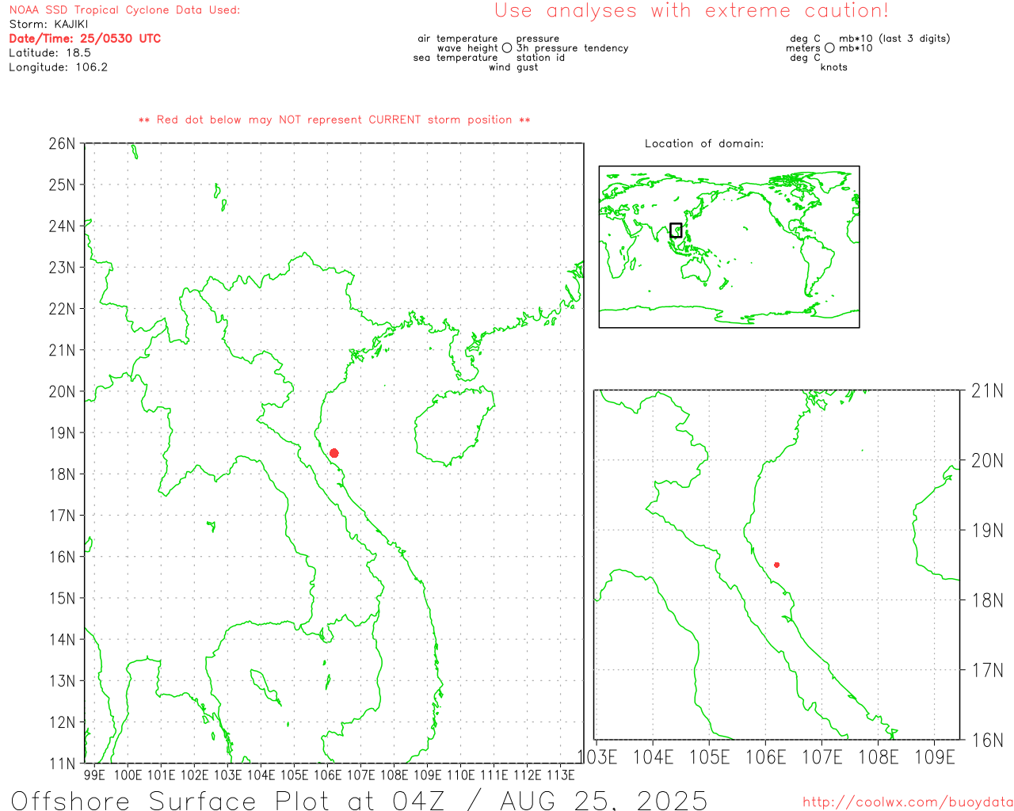Click the 26N label on main map axis
1014x811 pixels.
coord(62,144)
